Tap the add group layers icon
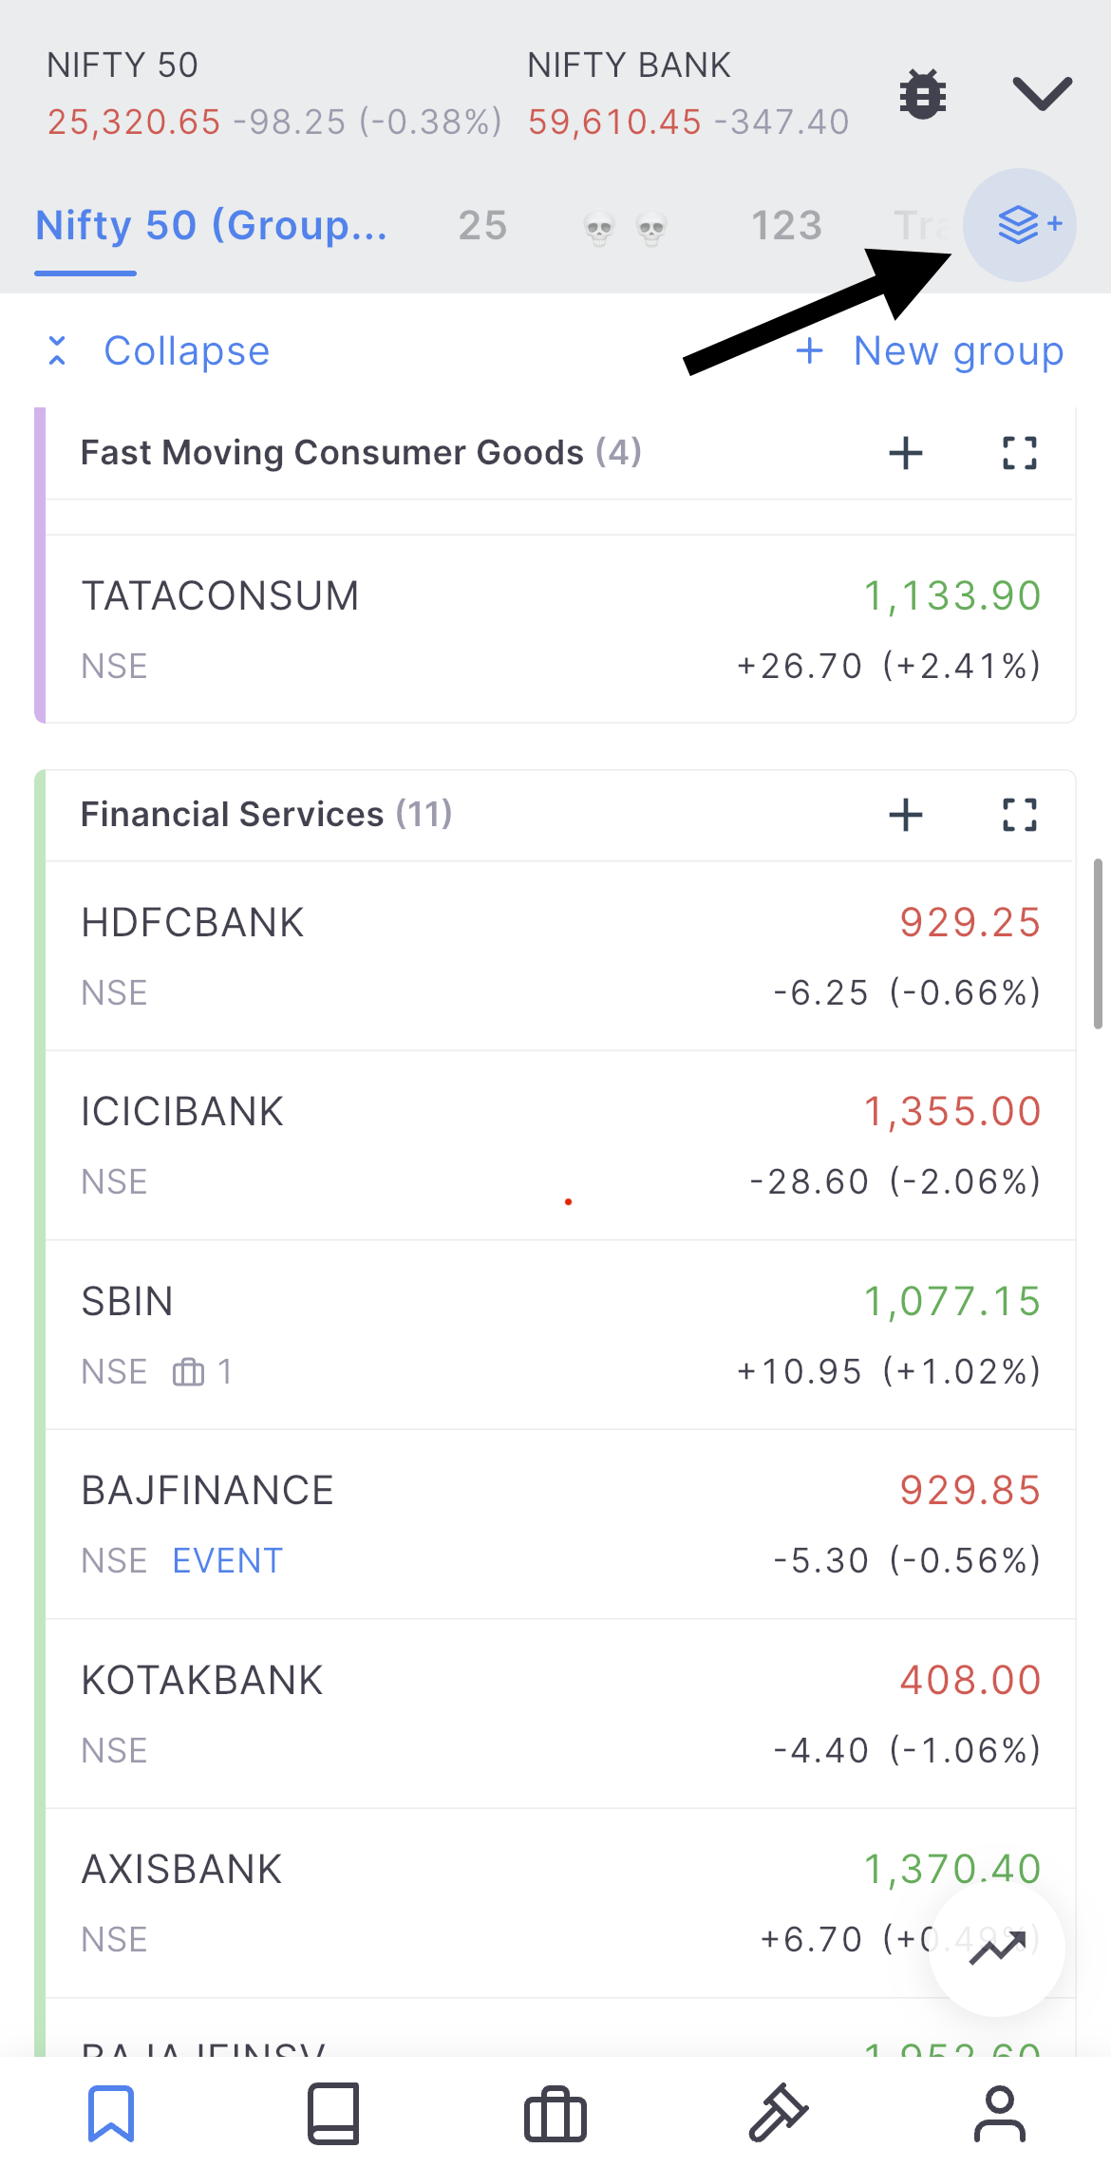Screen dimensions: 1111x2167 pyautogui.click(x=1020, y=225)
